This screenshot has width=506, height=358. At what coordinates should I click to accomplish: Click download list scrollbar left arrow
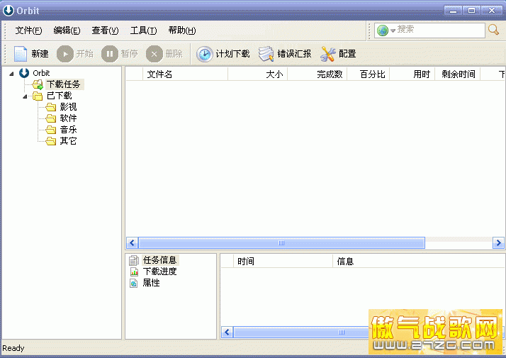(x=132, y=242)
